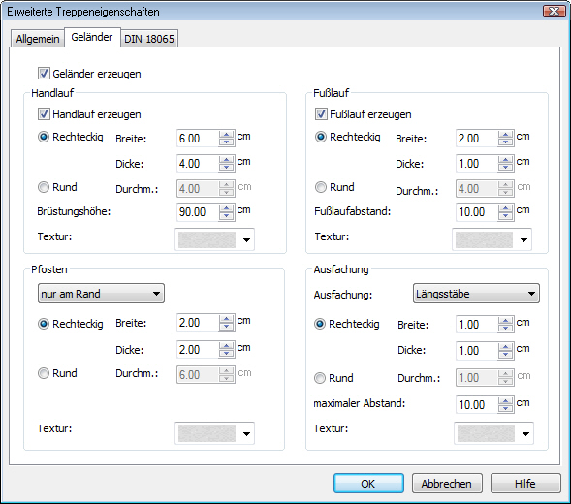
Task: Confirm settings with OK button
Action: click(x=368, y=484)
